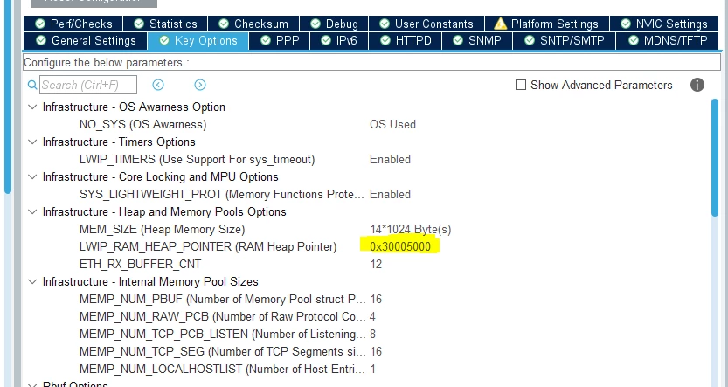The image size is (728, 387).
Task: Edit MEMP_NUM_TCP_PCB_LISTEN value 8
Action: click(373, 334)
